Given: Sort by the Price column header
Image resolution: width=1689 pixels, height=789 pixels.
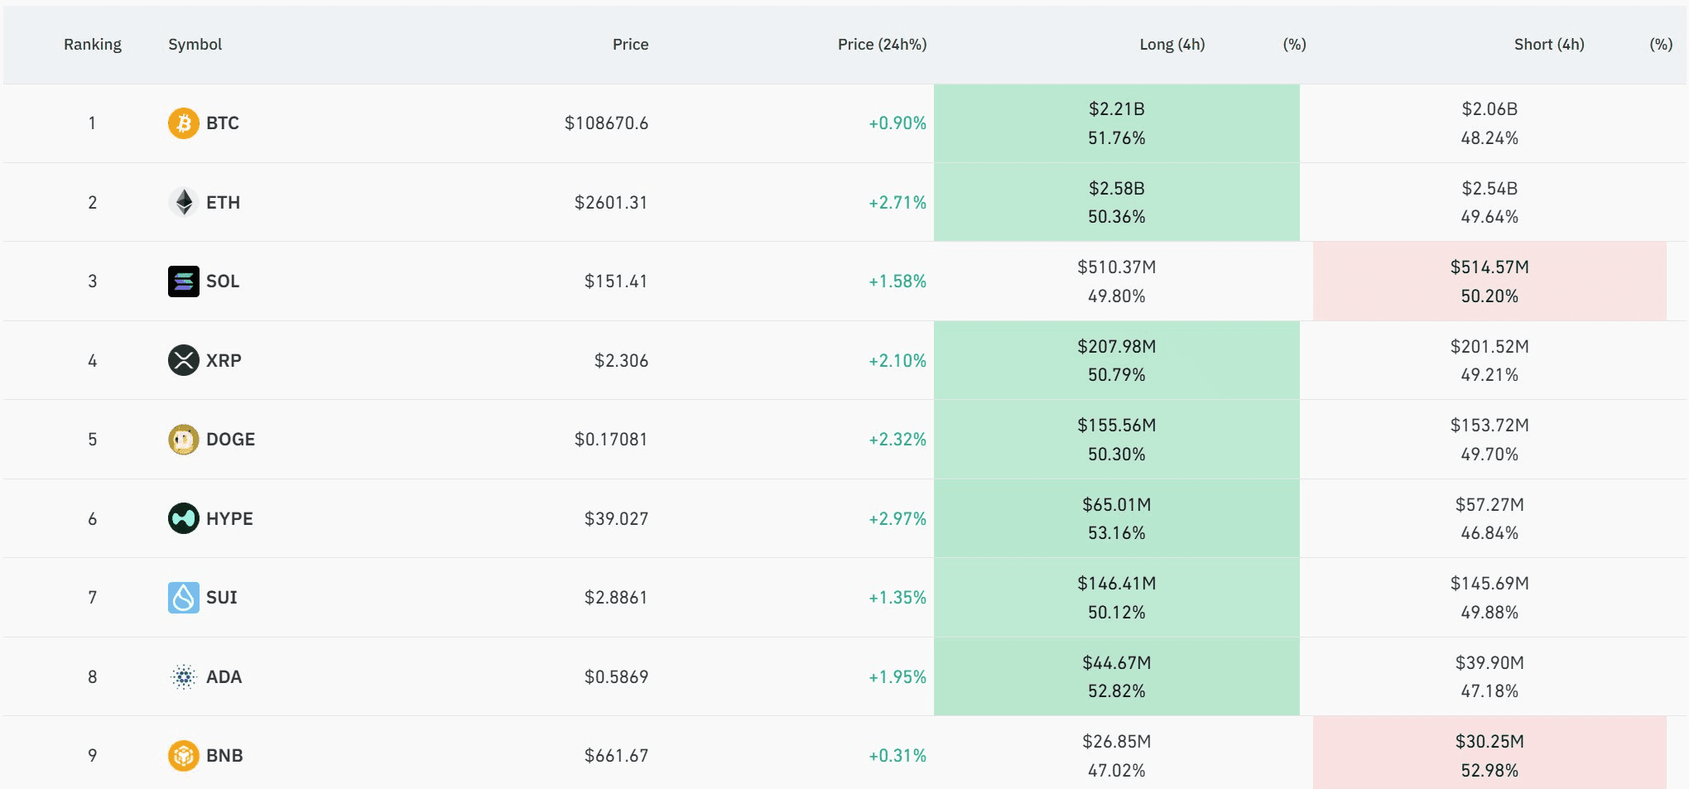Looking at the screenshot, I should pos(630,45).
